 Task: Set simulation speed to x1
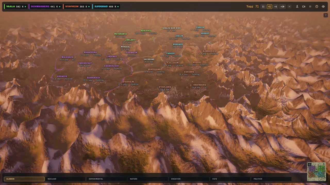coord(269,7)
